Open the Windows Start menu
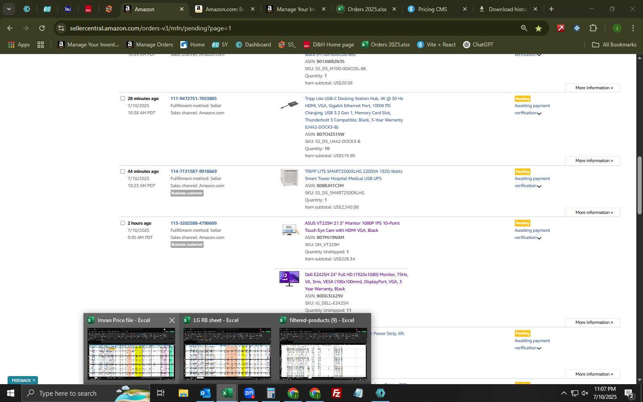This screenshot has height=402, width=643. tap(11, 393)
